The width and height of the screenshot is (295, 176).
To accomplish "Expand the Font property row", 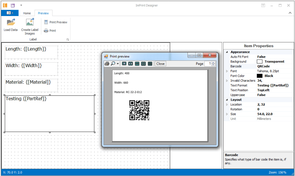I will [227, 71].
